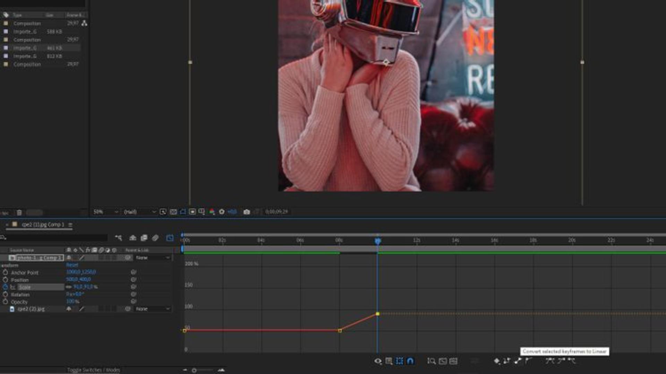Toggle the Opacity property stopwatch

tap(5, 302)
